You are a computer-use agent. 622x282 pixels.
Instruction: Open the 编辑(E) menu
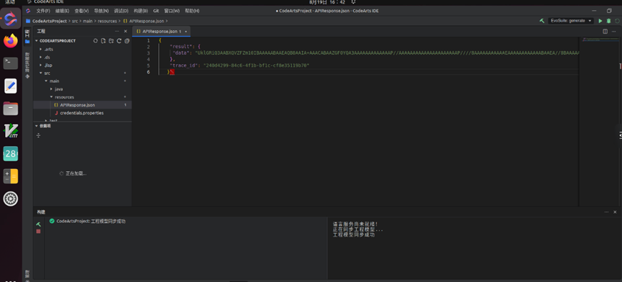[63, 11]
